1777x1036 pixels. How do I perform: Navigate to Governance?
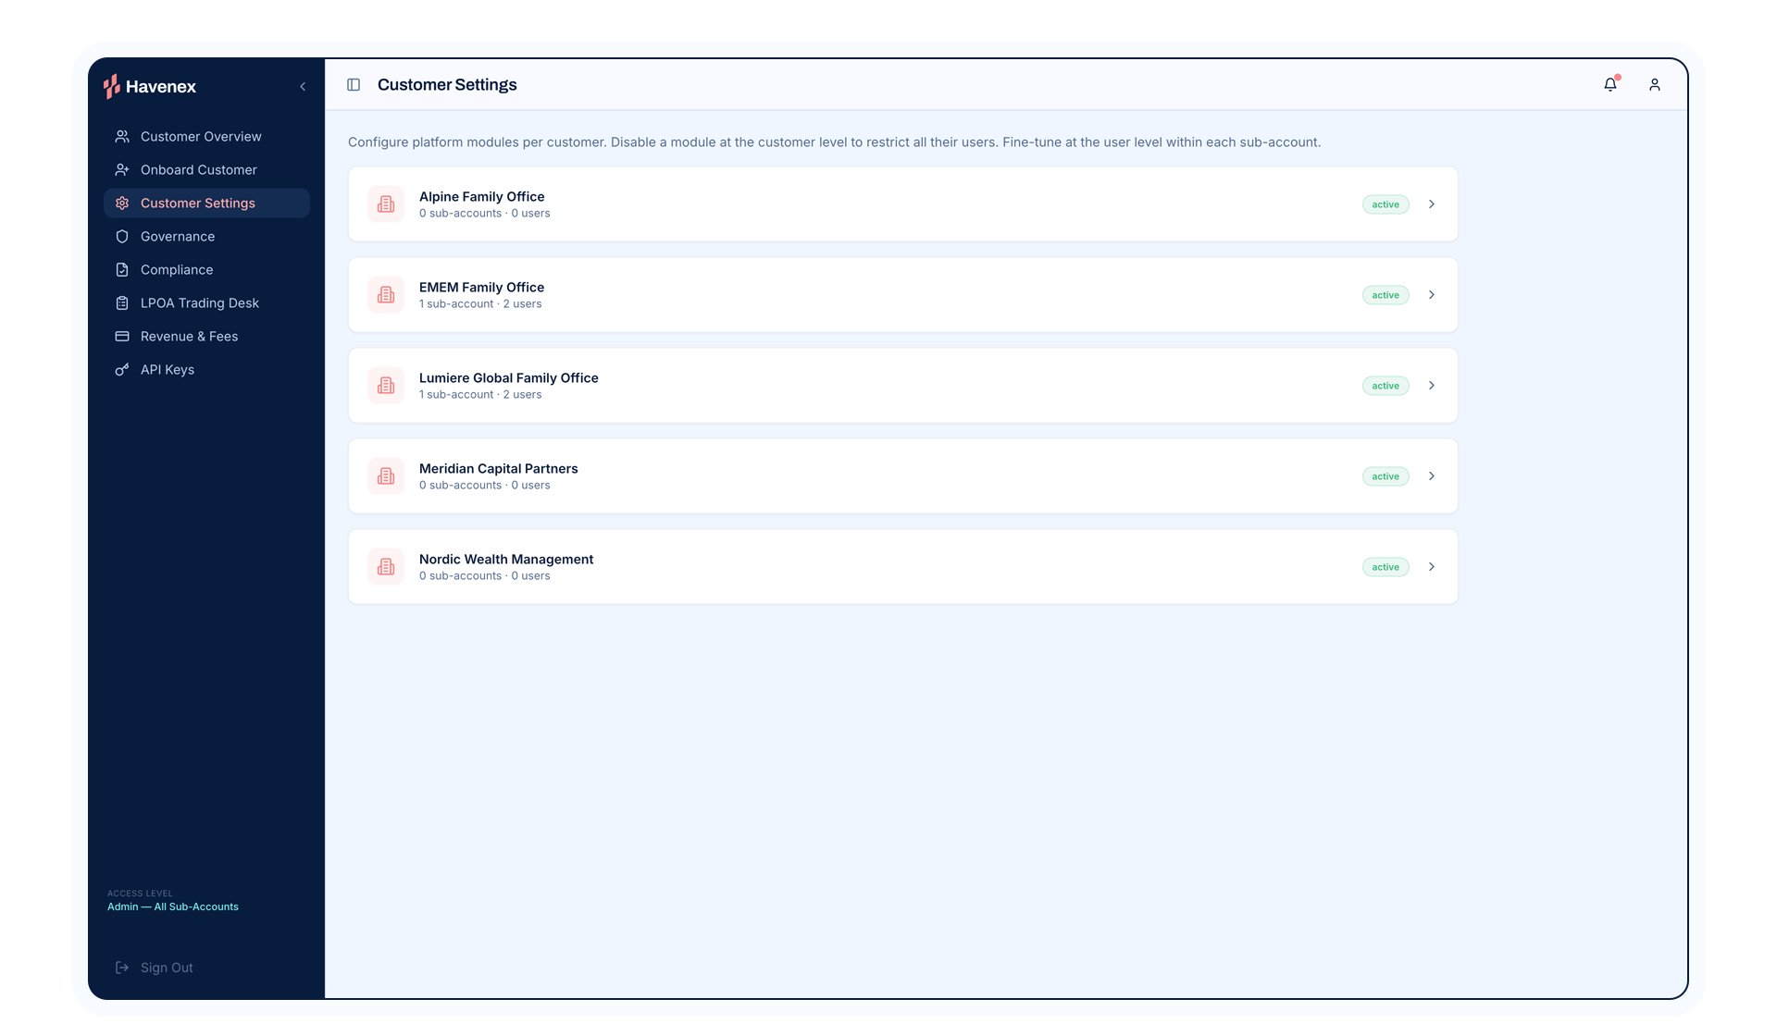(206, 237)
